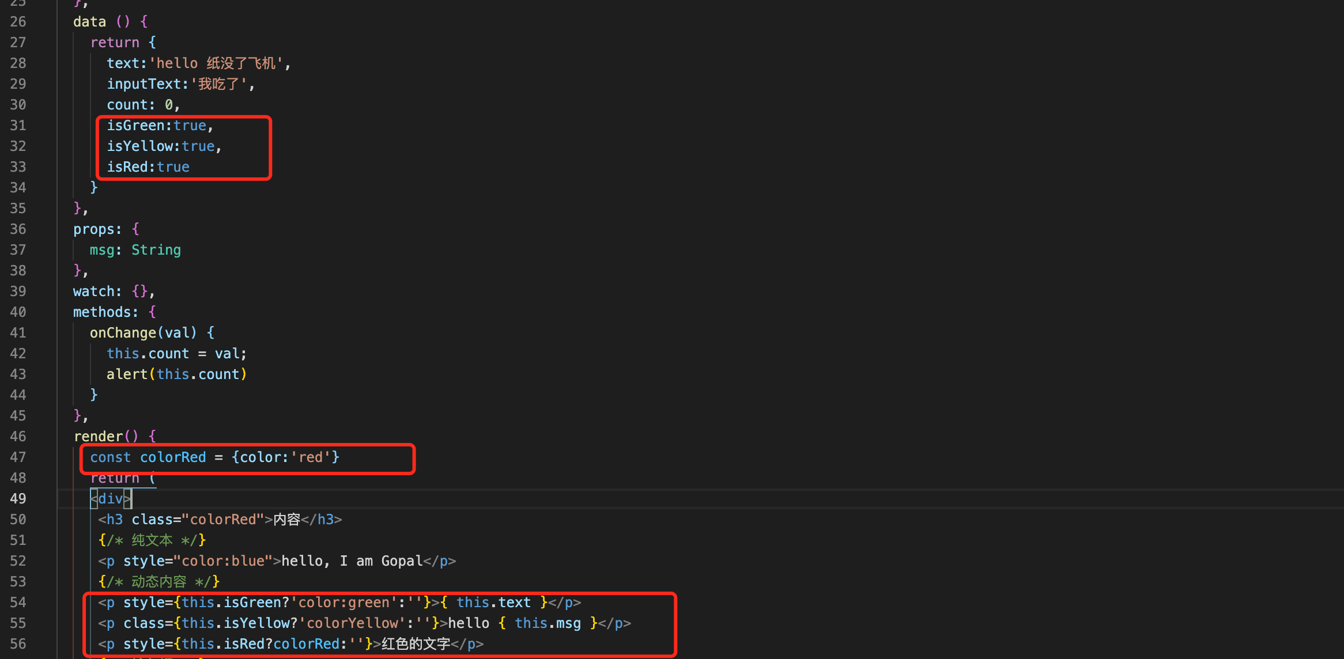
Task: Click the 内容 heading text on line 50
Action: [x=287, y=520]
